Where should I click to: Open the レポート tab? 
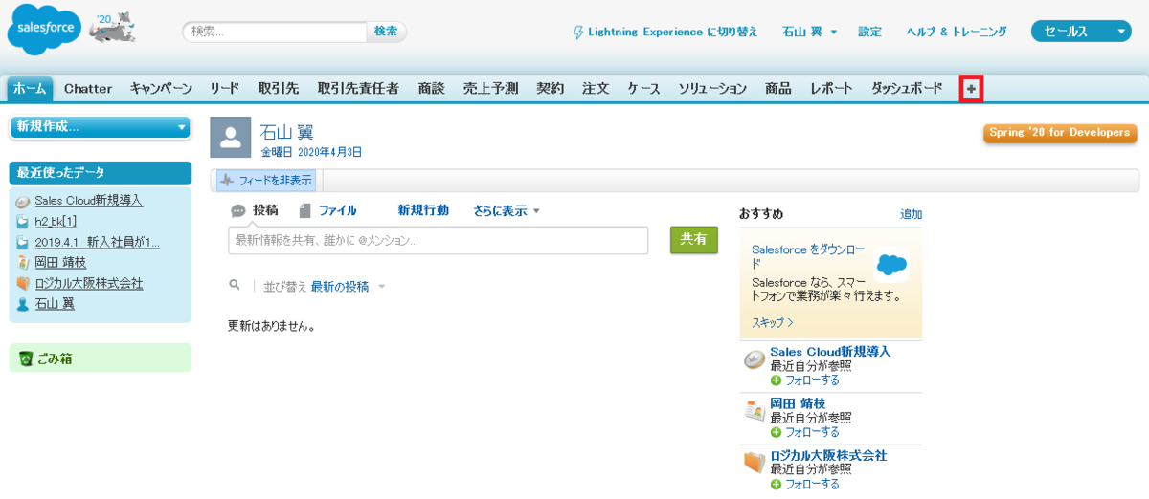[831, 89]
